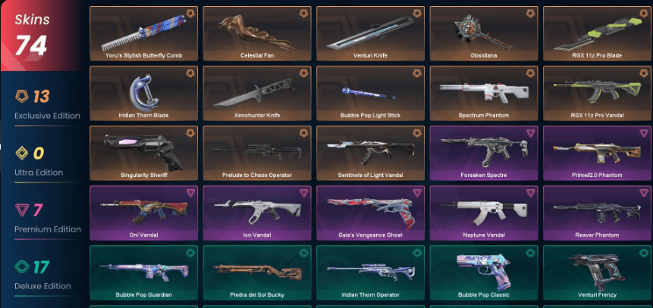Image resolution: width=653 pixels, height=308 pixels.
Task: Click the Skins 74 header panel
Action: click(x=42, y=36)
